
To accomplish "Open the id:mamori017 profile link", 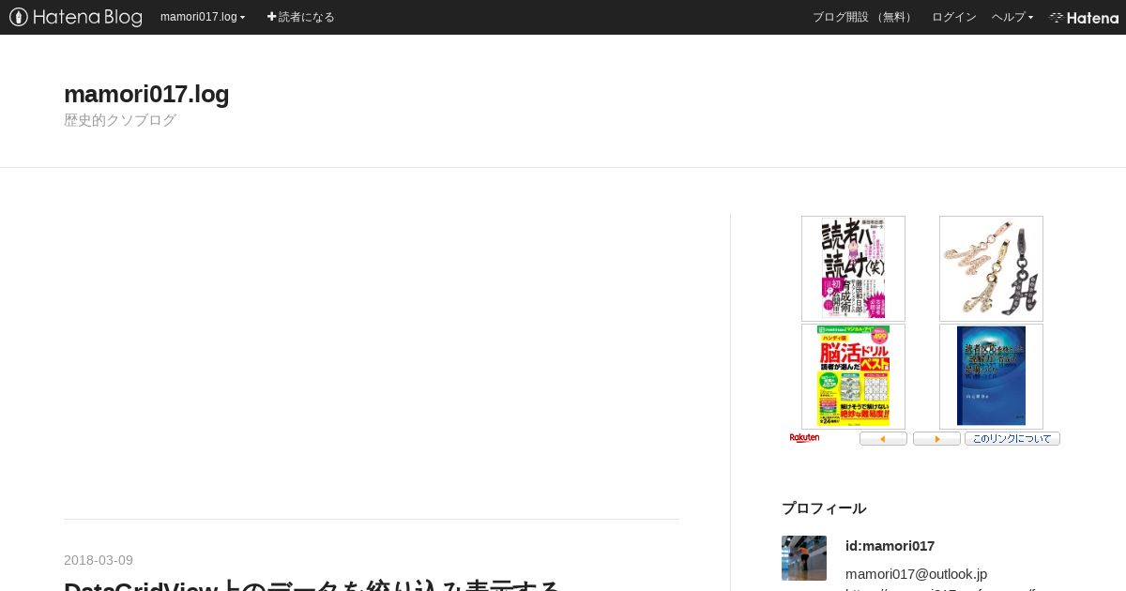I will (890, 546).
